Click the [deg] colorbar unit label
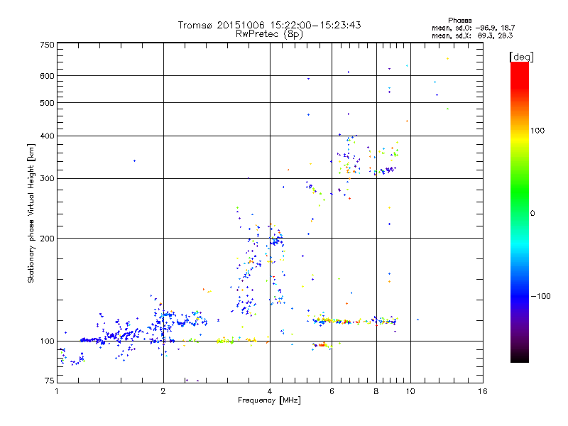568x426 pixels. tap(521, 57)
